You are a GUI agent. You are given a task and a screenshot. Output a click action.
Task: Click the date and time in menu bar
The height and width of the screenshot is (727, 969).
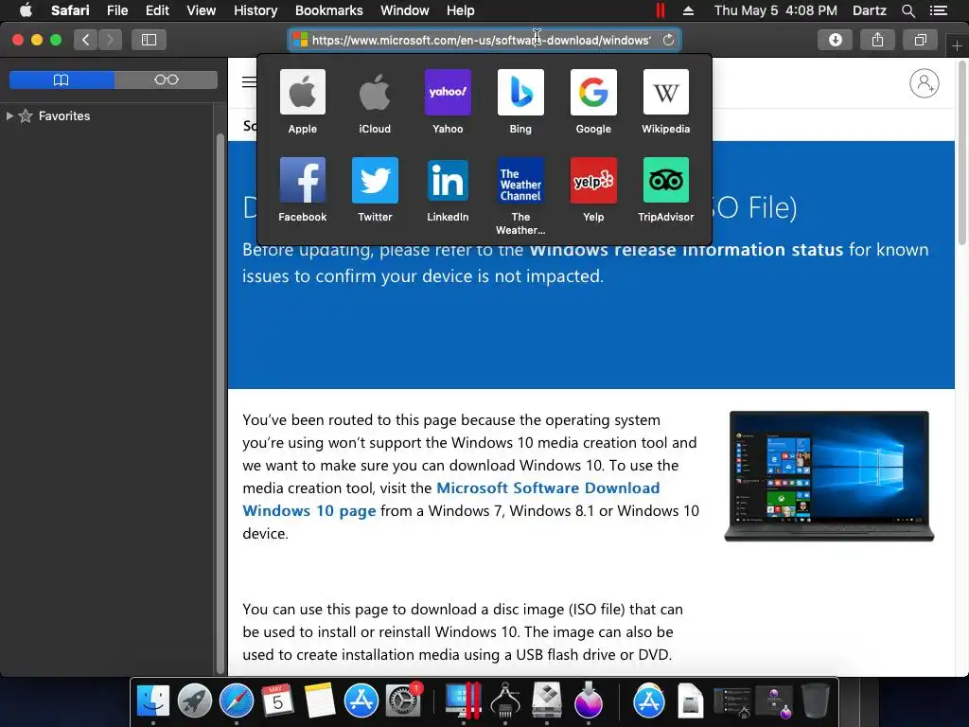(x=776, y=10)
